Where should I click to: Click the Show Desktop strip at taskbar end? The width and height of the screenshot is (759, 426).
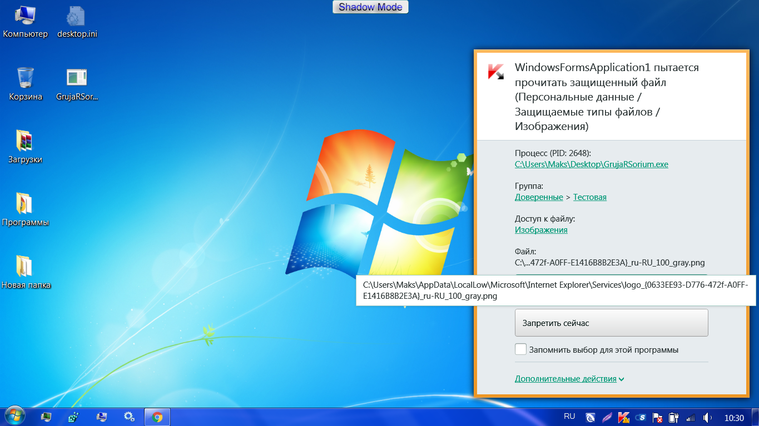coord(755,417)
